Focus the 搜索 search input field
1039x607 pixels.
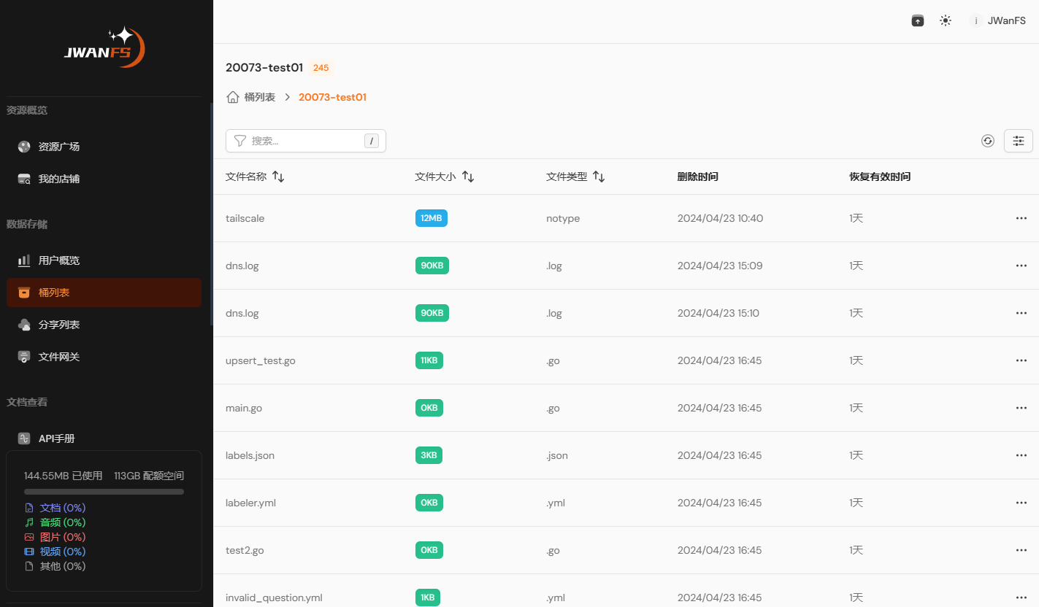point(306,141)
